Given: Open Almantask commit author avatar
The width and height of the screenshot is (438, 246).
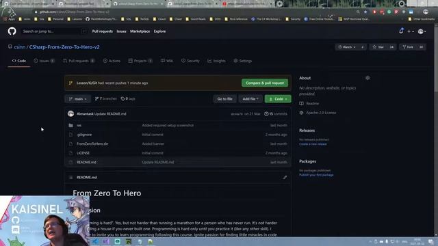Looking at the screenshot, I should pyautogui.click(x=70, y=114).
